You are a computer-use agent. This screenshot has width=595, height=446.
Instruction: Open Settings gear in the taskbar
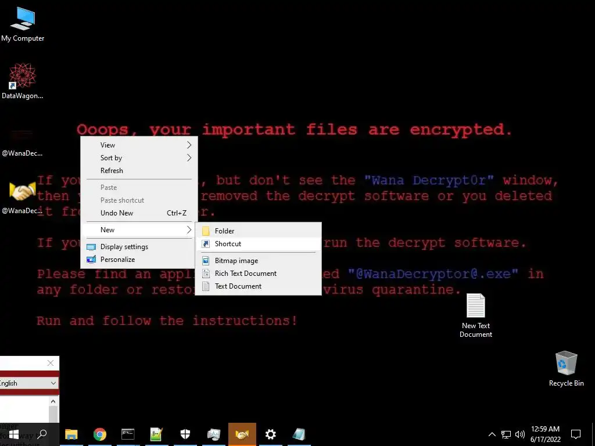271,434
